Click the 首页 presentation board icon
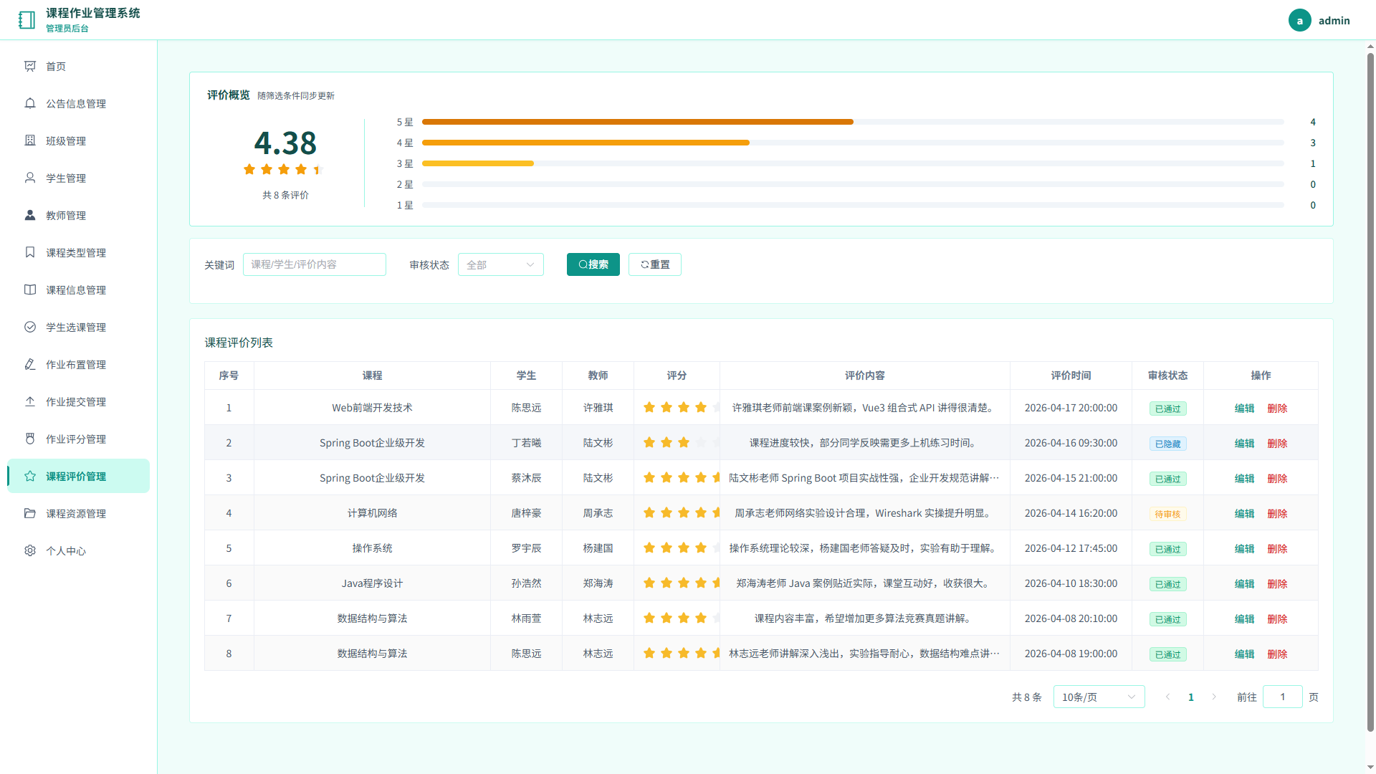 pyautogui.click(x=30, y=66)
